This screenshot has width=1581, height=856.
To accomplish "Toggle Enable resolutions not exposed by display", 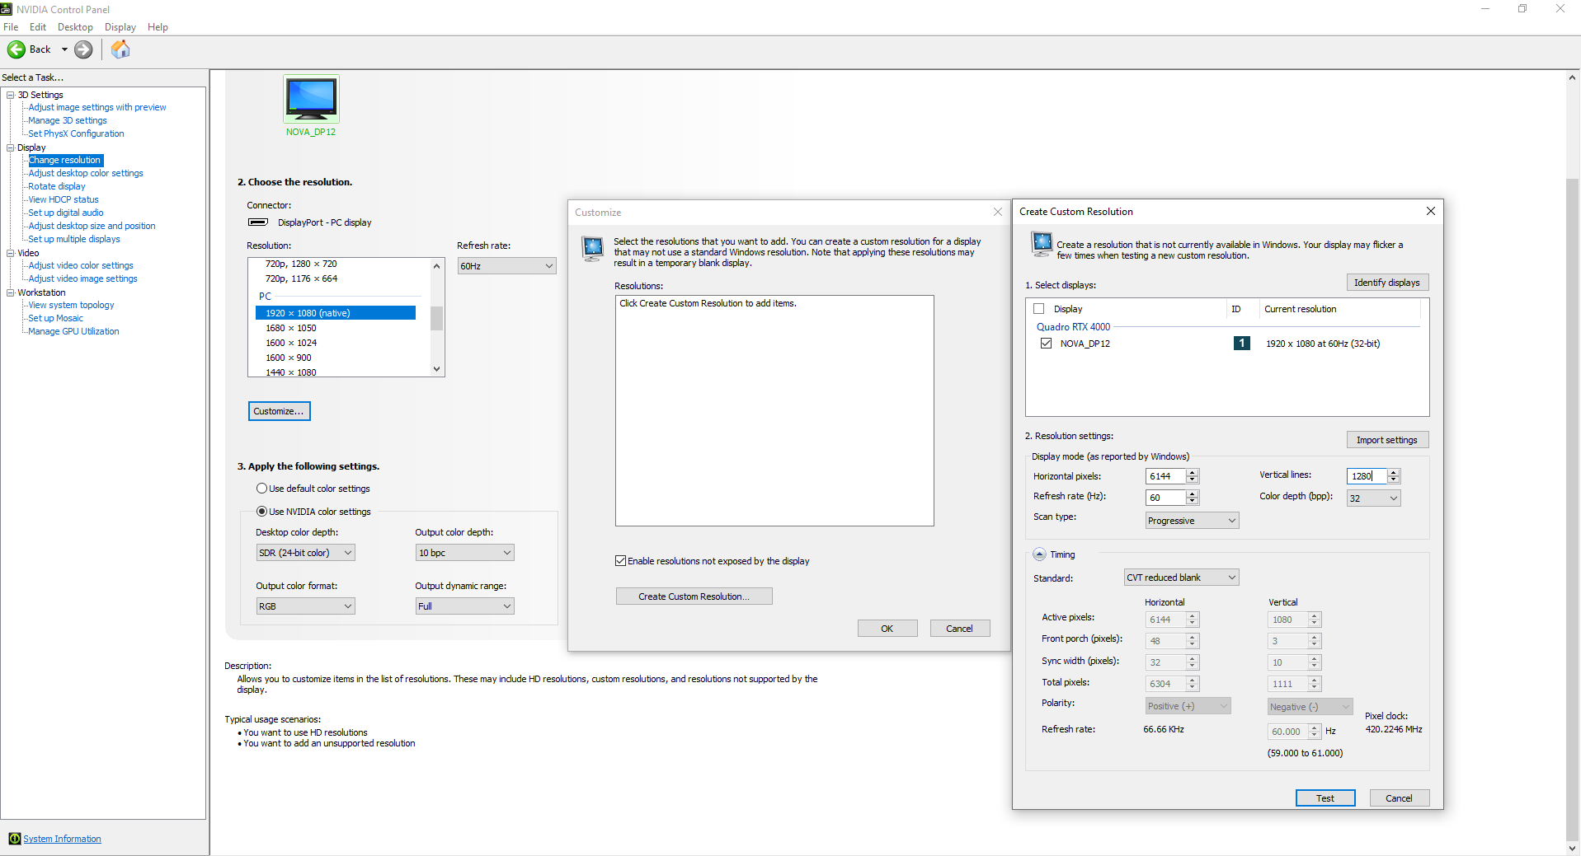I will click(x=620, y=561).
